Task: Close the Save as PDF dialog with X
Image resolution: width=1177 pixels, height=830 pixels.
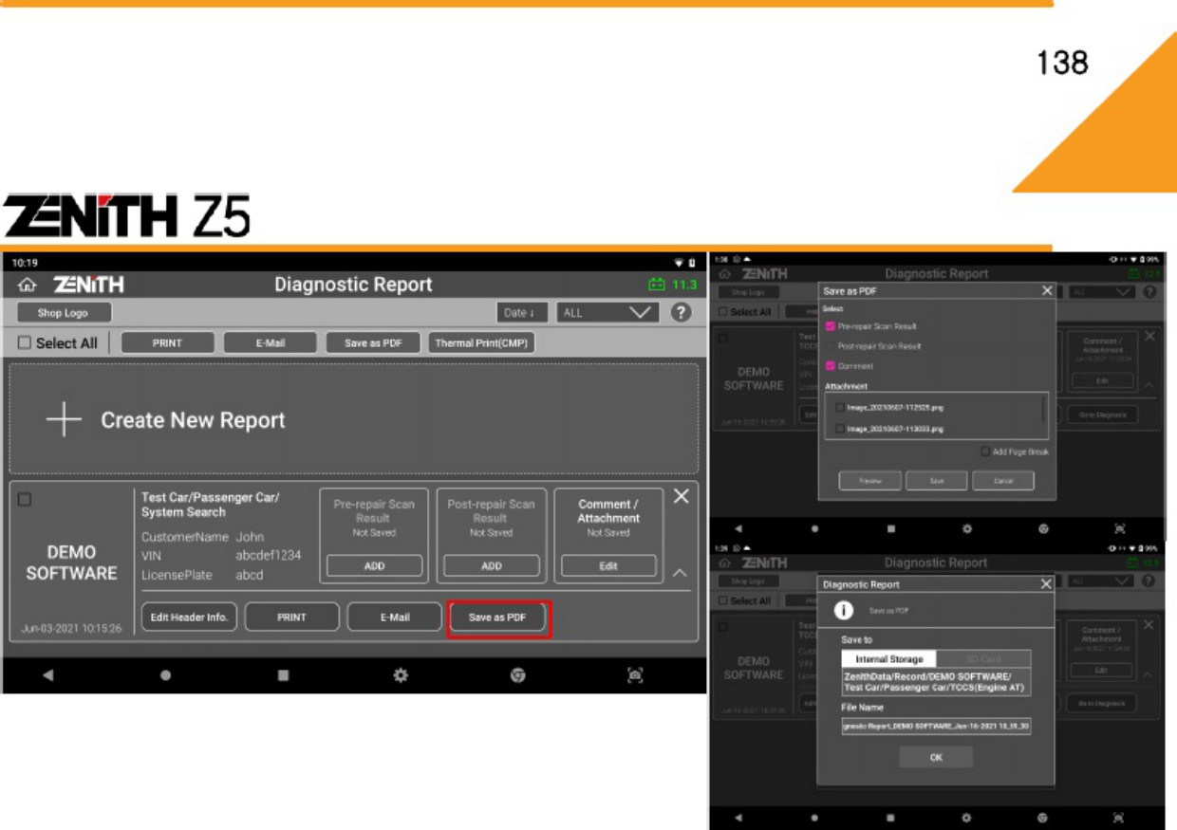Action: [1046, 291]
